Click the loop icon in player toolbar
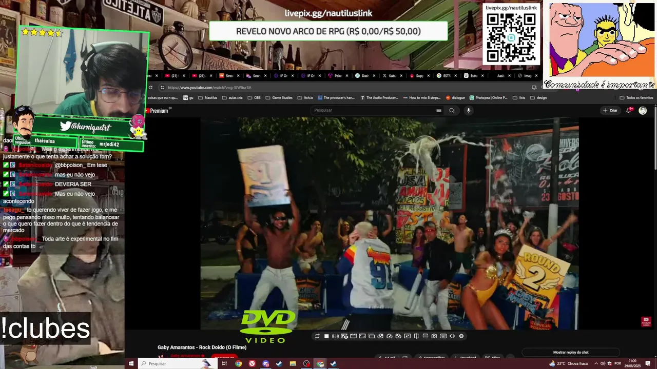The width and height of the screenshot is (657, 369). click(317, 336)
